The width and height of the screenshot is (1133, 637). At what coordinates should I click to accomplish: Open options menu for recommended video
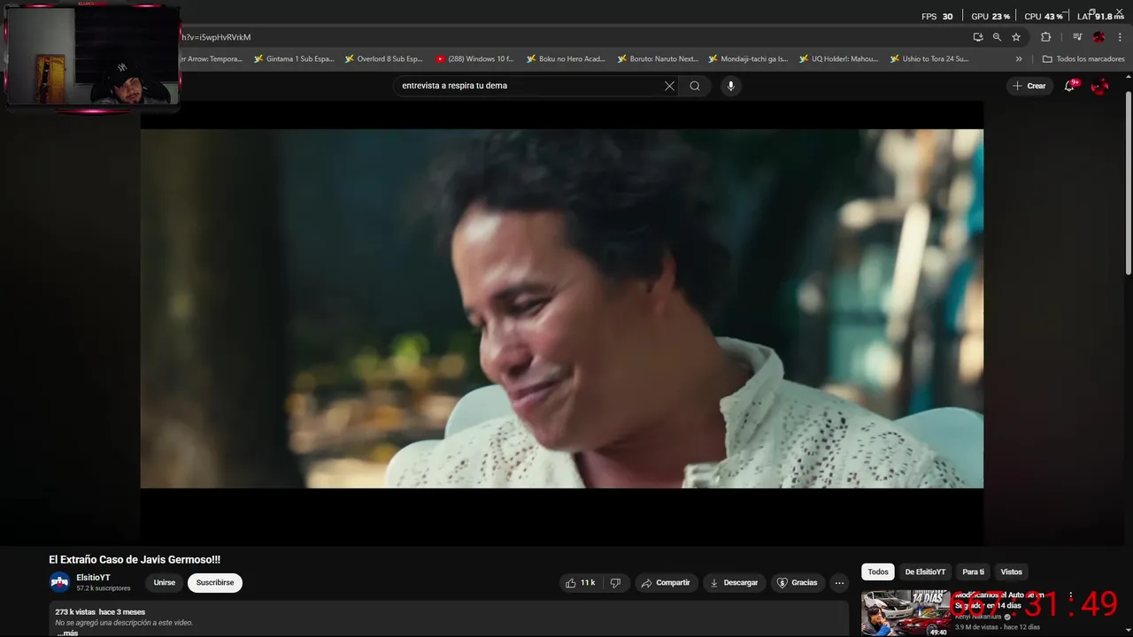point(1070,596)
